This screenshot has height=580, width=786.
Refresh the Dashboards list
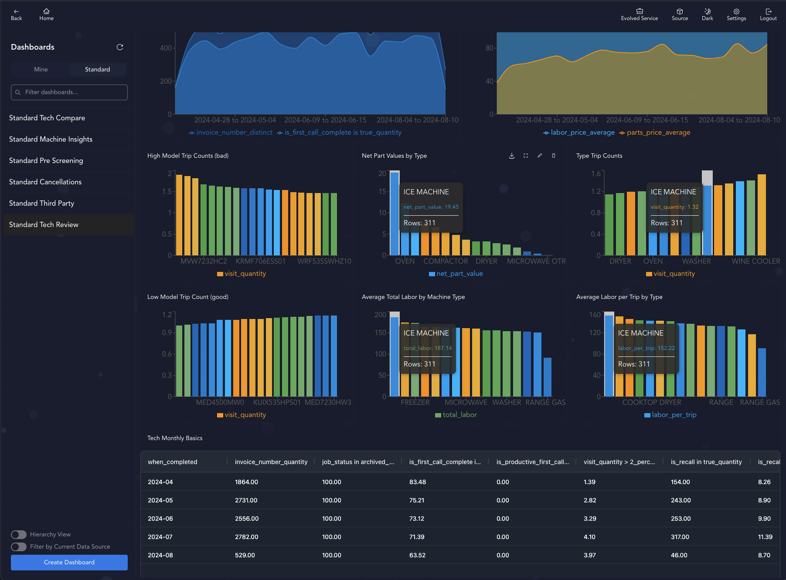tap(120, 47)
